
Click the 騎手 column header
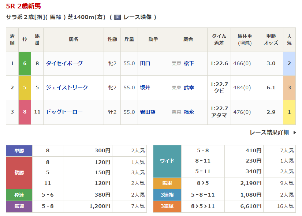pos(153,40)
